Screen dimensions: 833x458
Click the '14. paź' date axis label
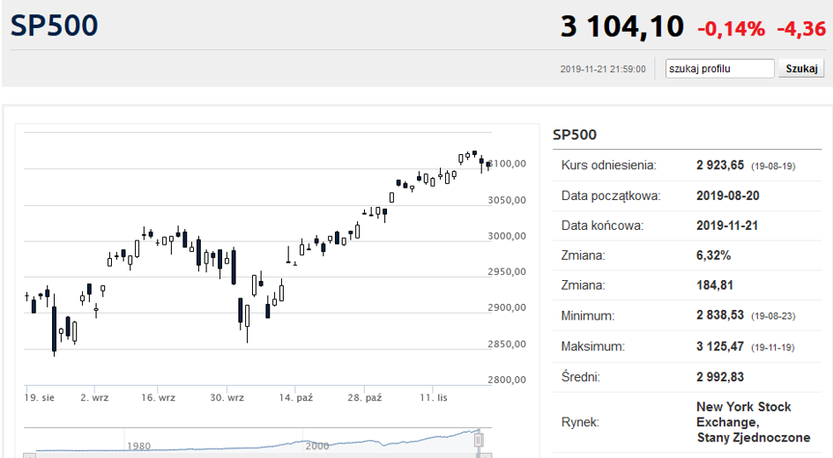296,397
